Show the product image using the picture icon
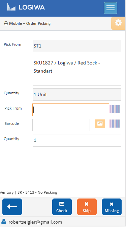 tap(100, 124)
